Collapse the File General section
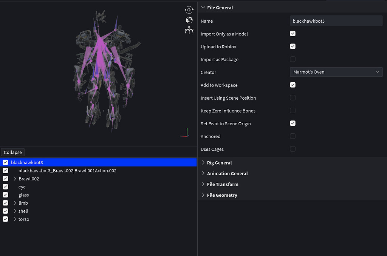 (203, 8)
